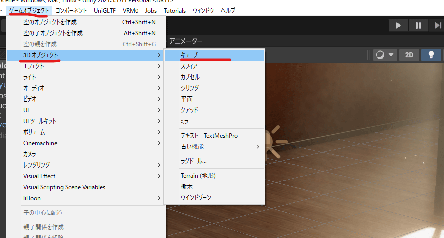Create a スフィア object
The height and width of the screenshot is (238, 444).
coord(189,66)
